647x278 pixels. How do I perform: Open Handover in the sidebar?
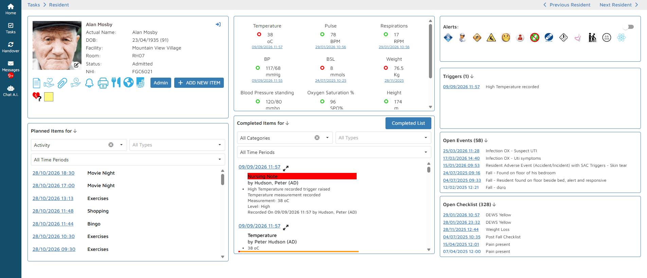coord(11,47)
